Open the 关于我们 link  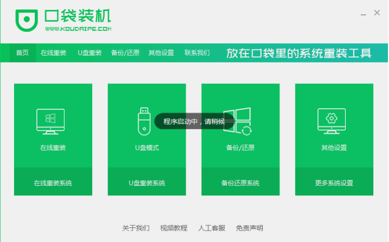pyautogui.click(x=136, y=228)
